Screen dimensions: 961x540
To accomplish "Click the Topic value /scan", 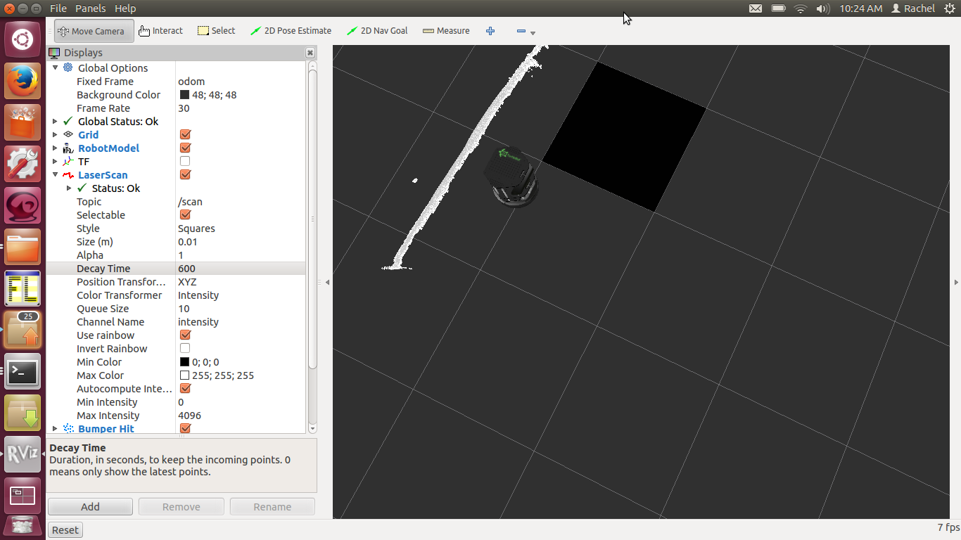I will (x=190, y=202).
